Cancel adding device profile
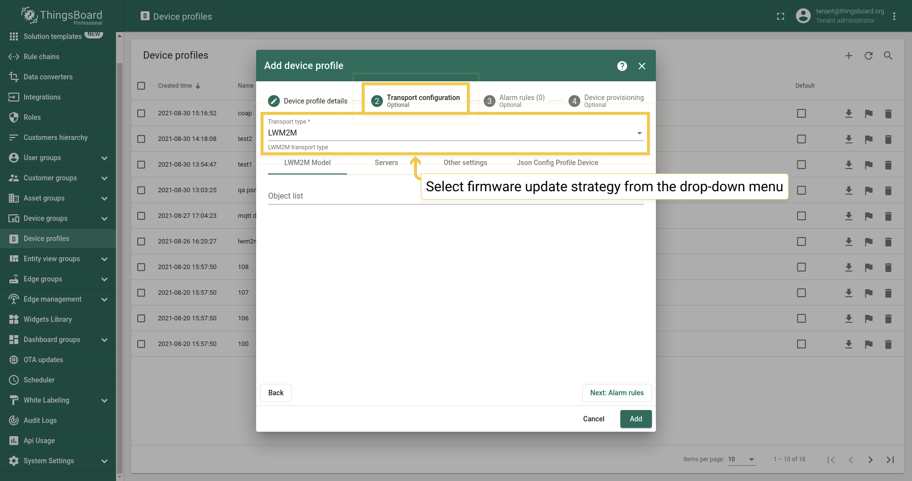912x481 pixels. click(x=594, y=419)
